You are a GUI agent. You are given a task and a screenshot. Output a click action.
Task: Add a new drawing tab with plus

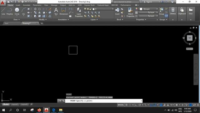42,23
